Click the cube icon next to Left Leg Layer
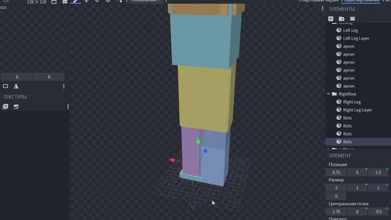This screenshot has width=391, height=220. click(x=338, y=38)
